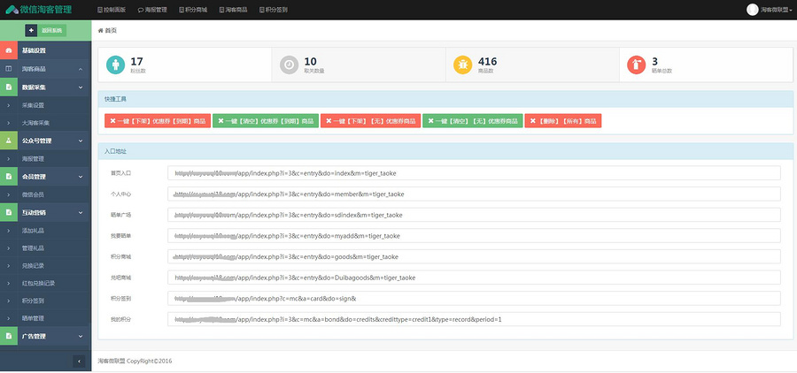Click the user avatar in top bar

752,10
